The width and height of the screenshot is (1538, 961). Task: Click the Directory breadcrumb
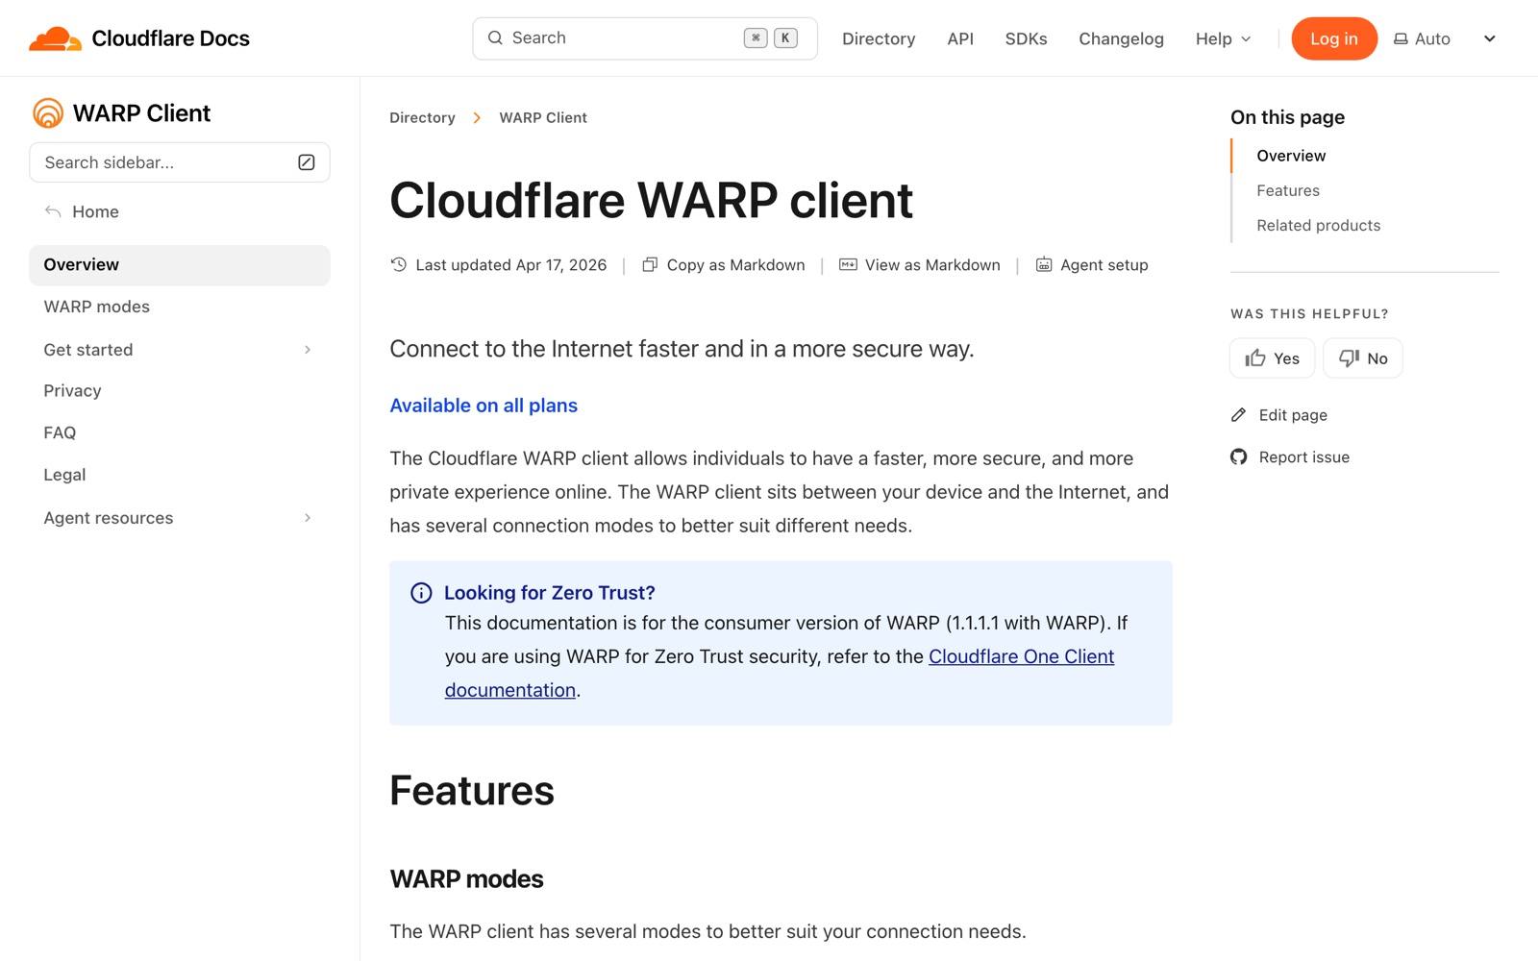click(422, 118)
